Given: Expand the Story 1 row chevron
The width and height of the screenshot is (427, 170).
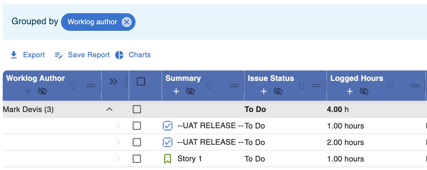Looking at the screenshot, I should pyautogui.click(x=118, y=159).
